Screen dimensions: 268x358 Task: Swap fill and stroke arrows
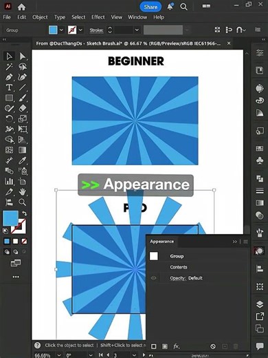point(24,213)
